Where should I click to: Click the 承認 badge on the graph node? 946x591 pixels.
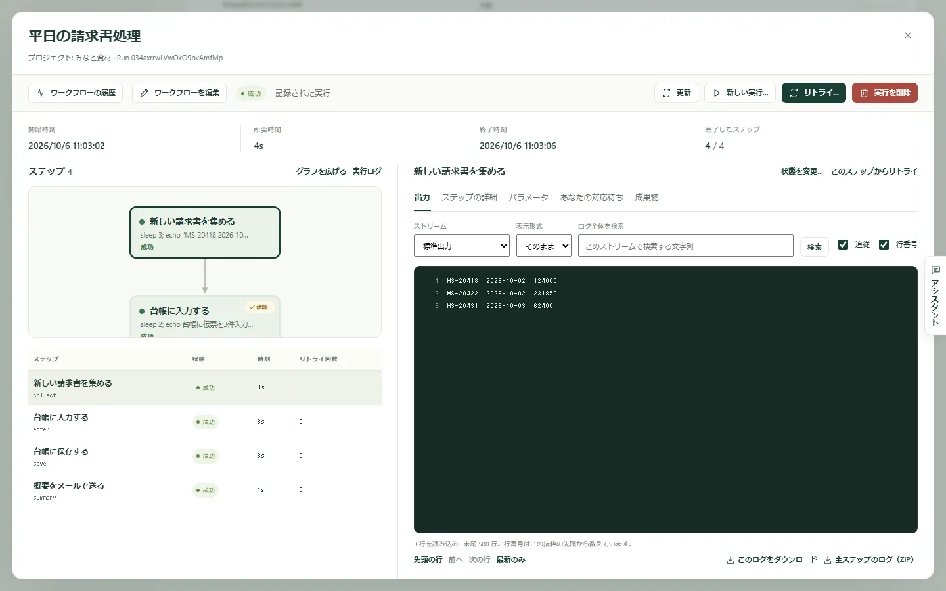[x=259, y=307]
